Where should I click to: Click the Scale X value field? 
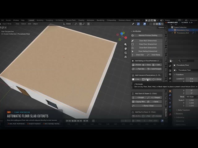coord(192,100)
